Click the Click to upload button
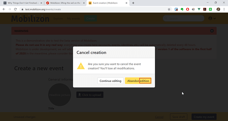 [x=90, y=95]
